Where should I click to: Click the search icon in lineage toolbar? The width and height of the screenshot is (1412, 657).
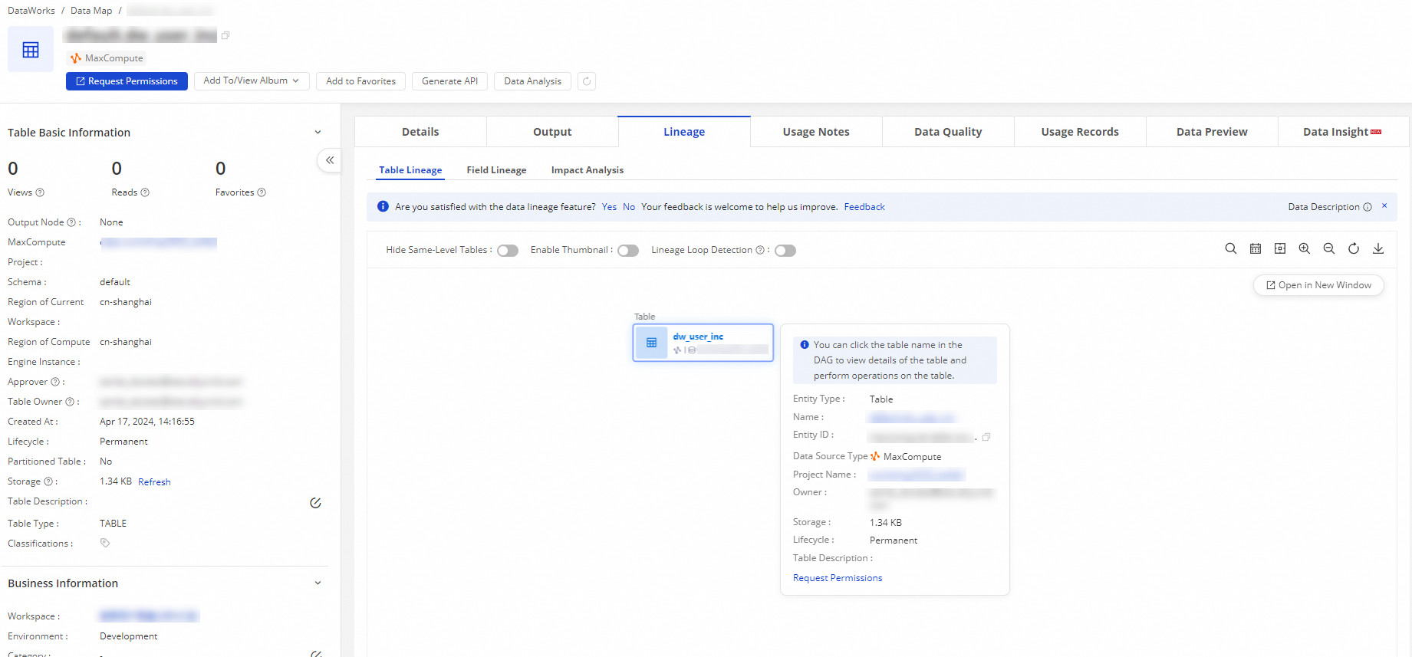point(1230,248)
